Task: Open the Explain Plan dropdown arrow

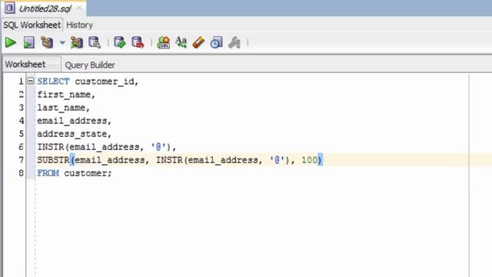Action: tap(62, 42)
